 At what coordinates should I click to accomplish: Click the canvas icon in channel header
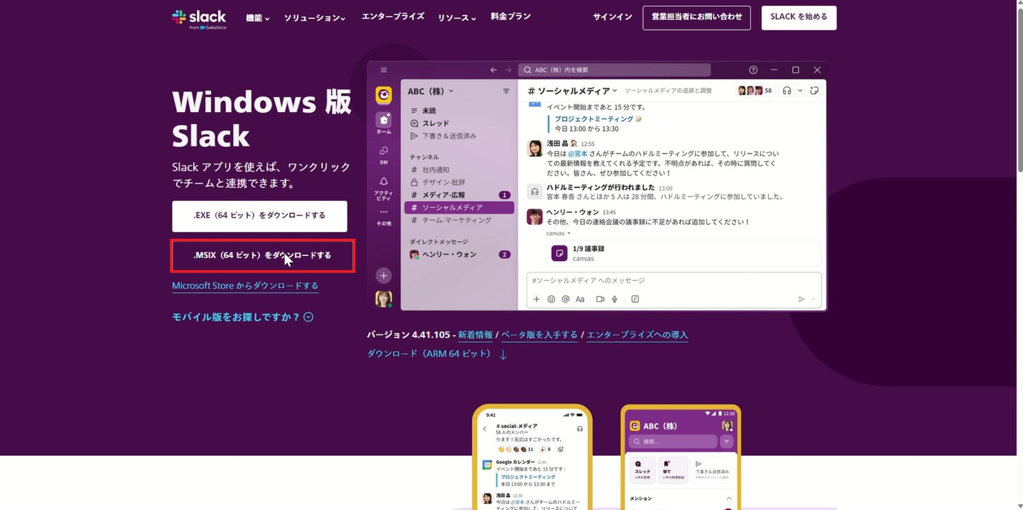click(x=814, y=91)
